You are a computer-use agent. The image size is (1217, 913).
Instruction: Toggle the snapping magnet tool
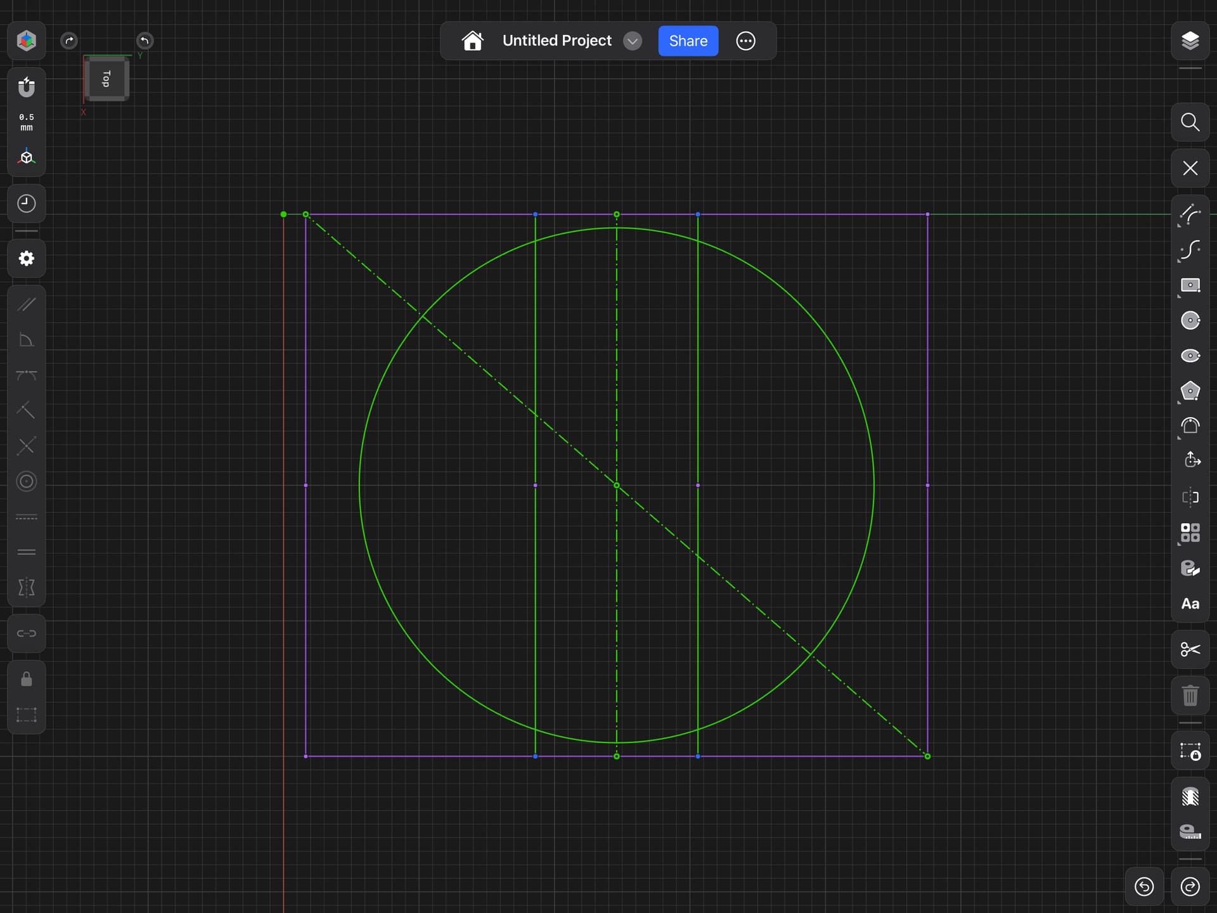pos(26,87)
